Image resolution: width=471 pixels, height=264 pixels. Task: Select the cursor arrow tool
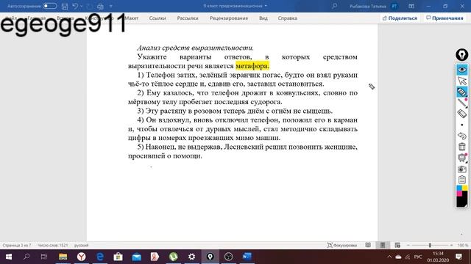tap(462, 81)
